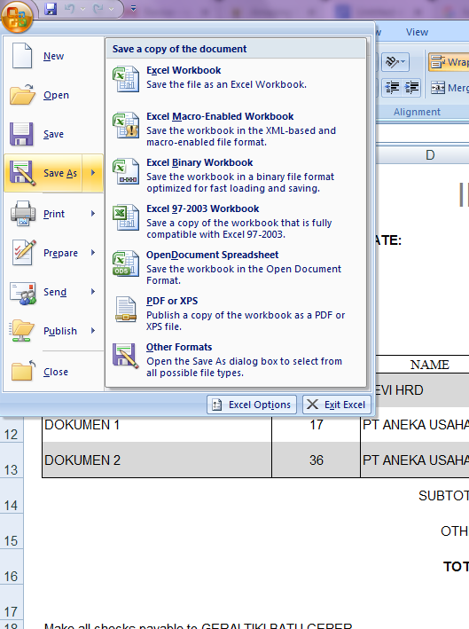The width and height of the screenshot is (469, 629).
Task: Choose Save from the Office menu
Action: pyautogui.click(x=54, y=134)
